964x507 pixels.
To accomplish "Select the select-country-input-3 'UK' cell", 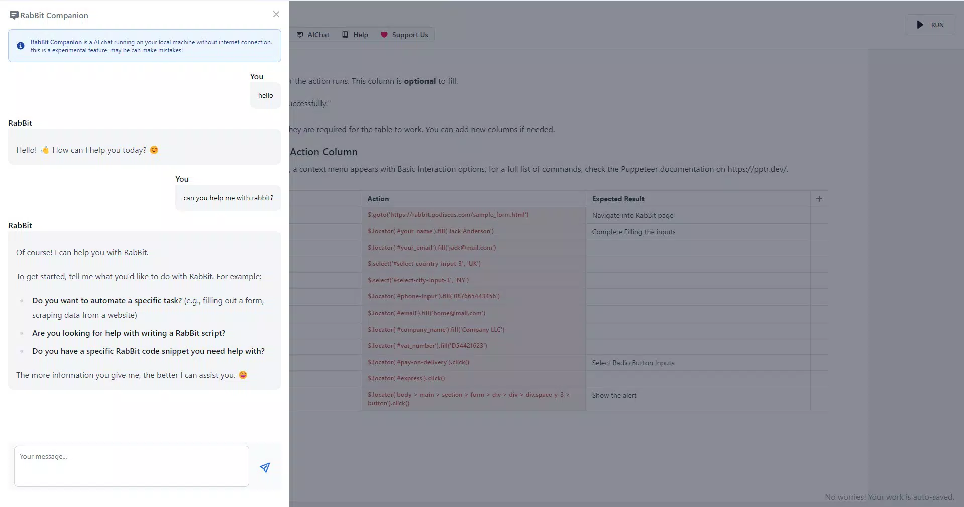I will [473, 264].
